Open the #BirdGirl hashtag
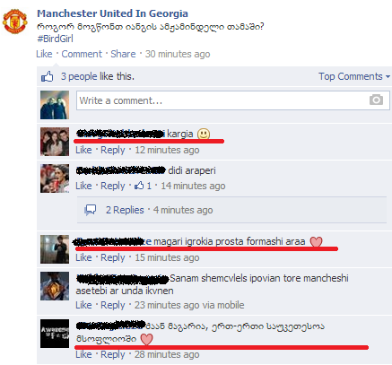 [55, 39]
